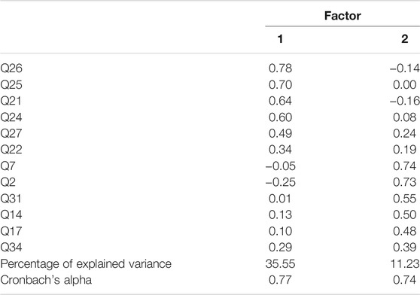This screenshot has height=295, width=420.
Task: Select the Q26 row label
Action: 11,68
